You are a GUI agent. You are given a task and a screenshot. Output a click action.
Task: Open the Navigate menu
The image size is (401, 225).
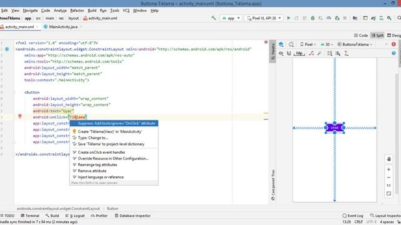(30, 11)
